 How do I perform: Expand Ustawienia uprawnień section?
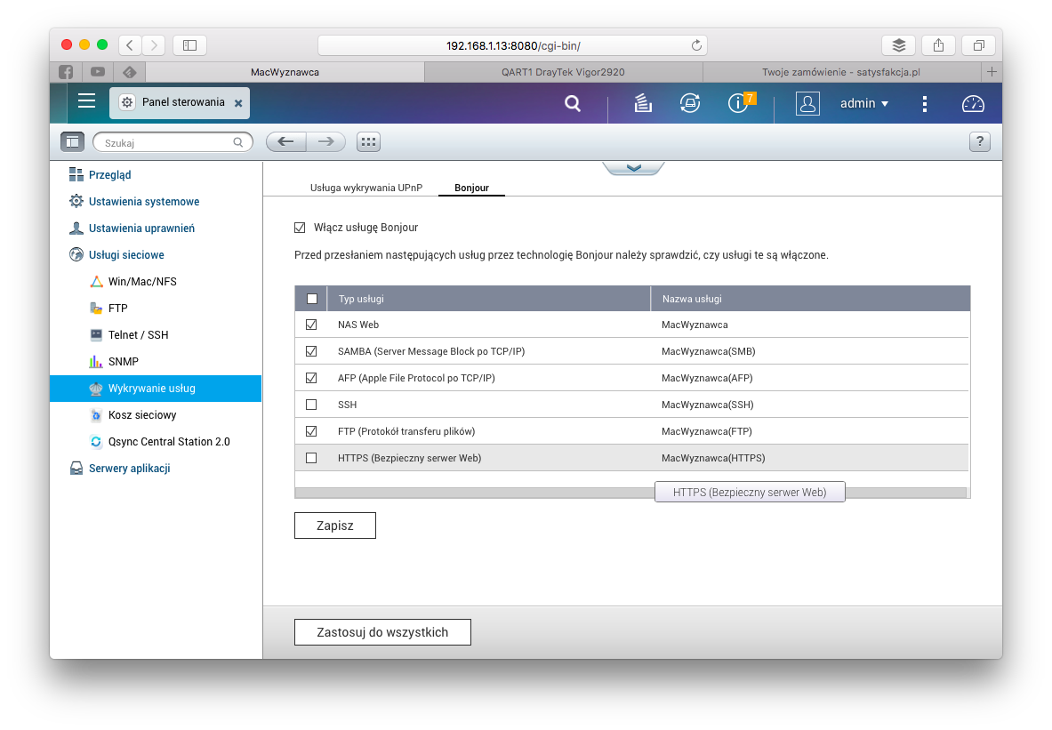pos(141,229)
